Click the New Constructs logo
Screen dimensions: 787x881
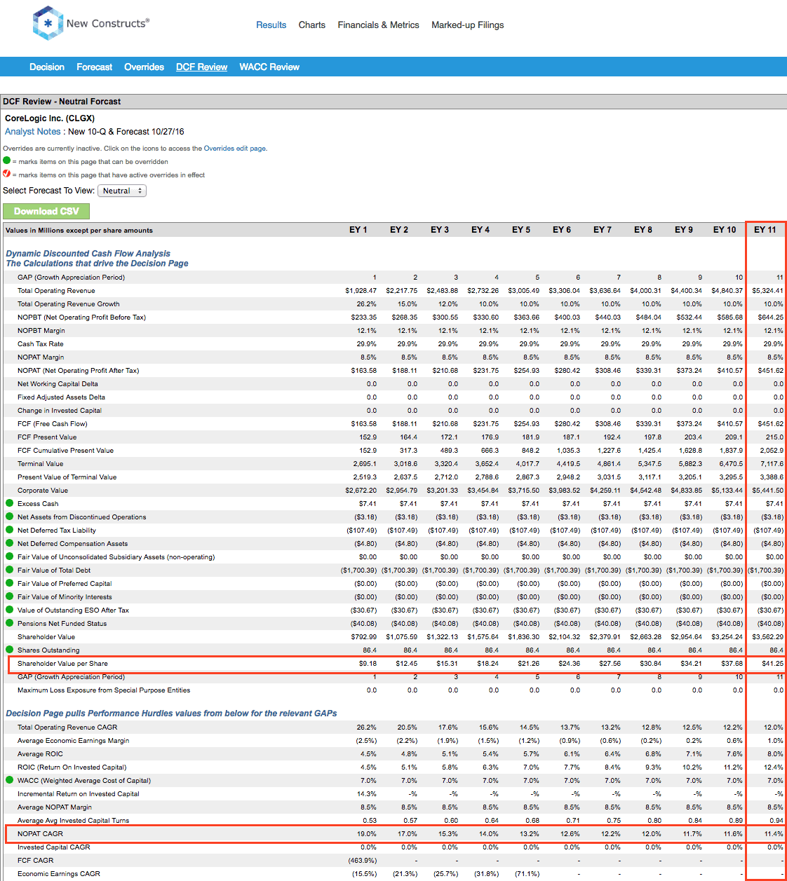click(x=91, y=23)
